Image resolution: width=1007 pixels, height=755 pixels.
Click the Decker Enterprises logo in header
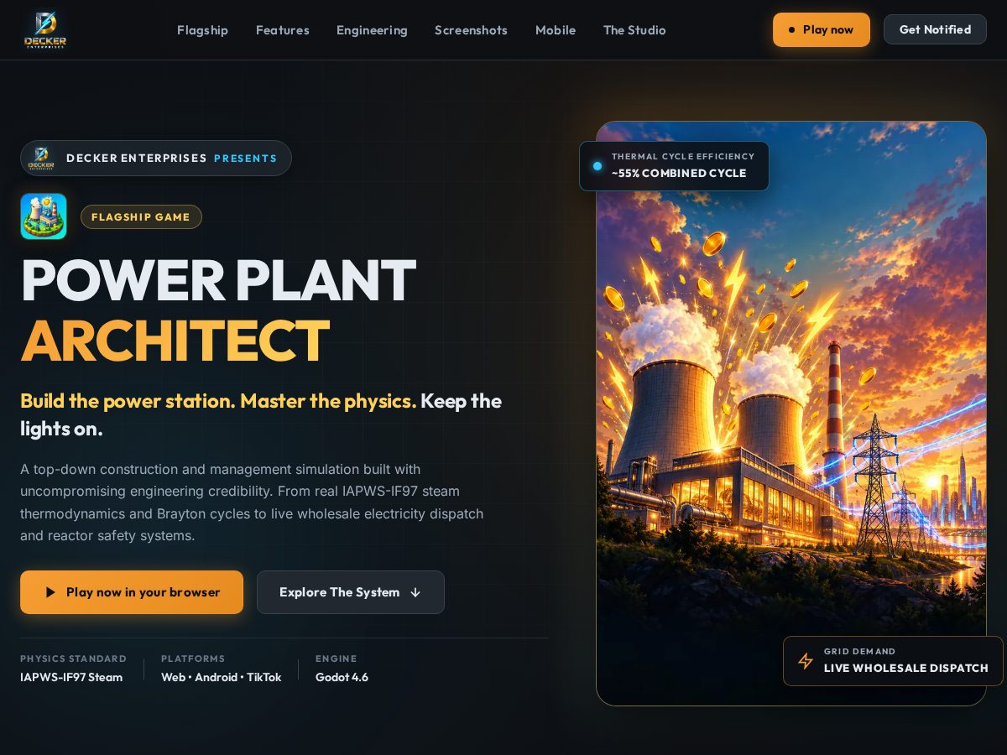(45, 29)
